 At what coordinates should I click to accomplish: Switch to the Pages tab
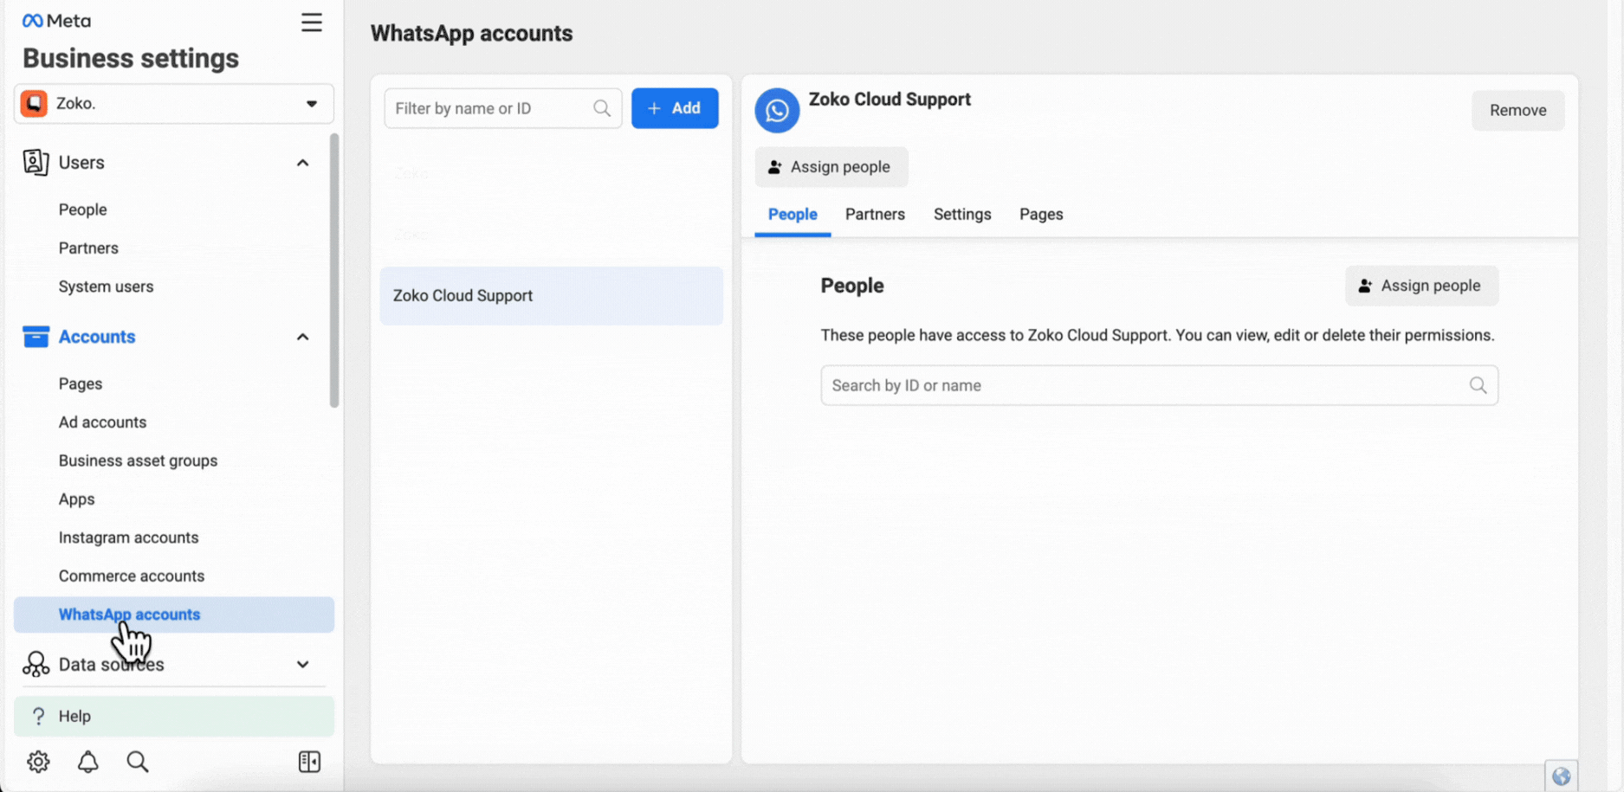pyautogui.click(x=1041, y=215)
